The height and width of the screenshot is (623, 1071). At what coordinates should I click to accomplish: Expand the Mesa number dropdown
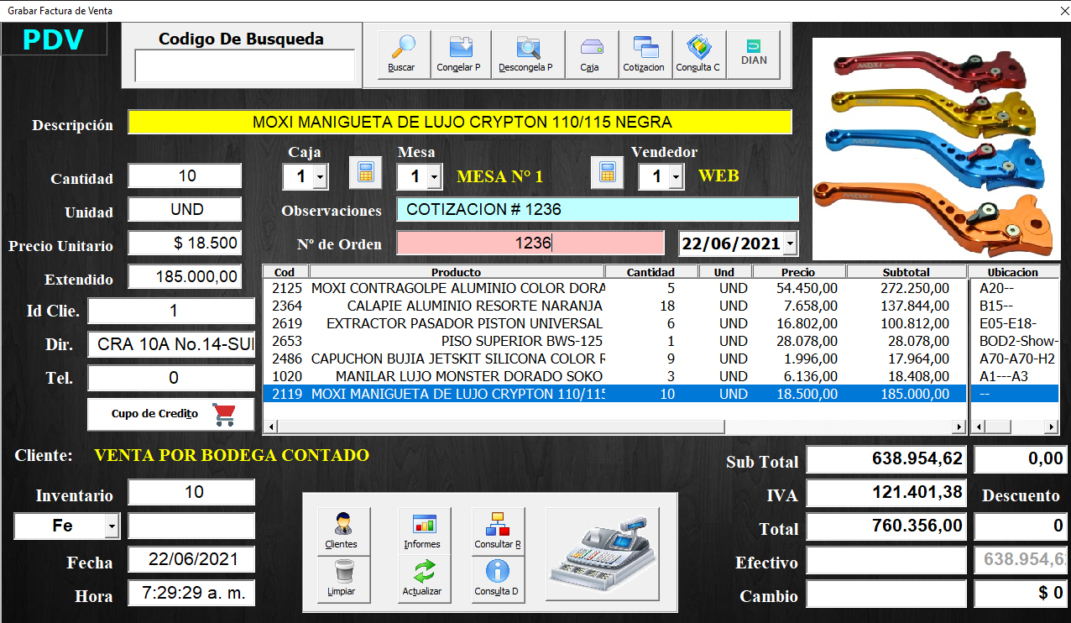point(434,177)
